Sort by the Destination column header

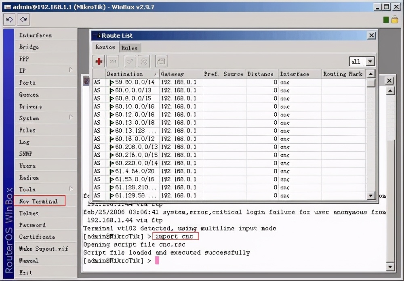coord(132,74)
